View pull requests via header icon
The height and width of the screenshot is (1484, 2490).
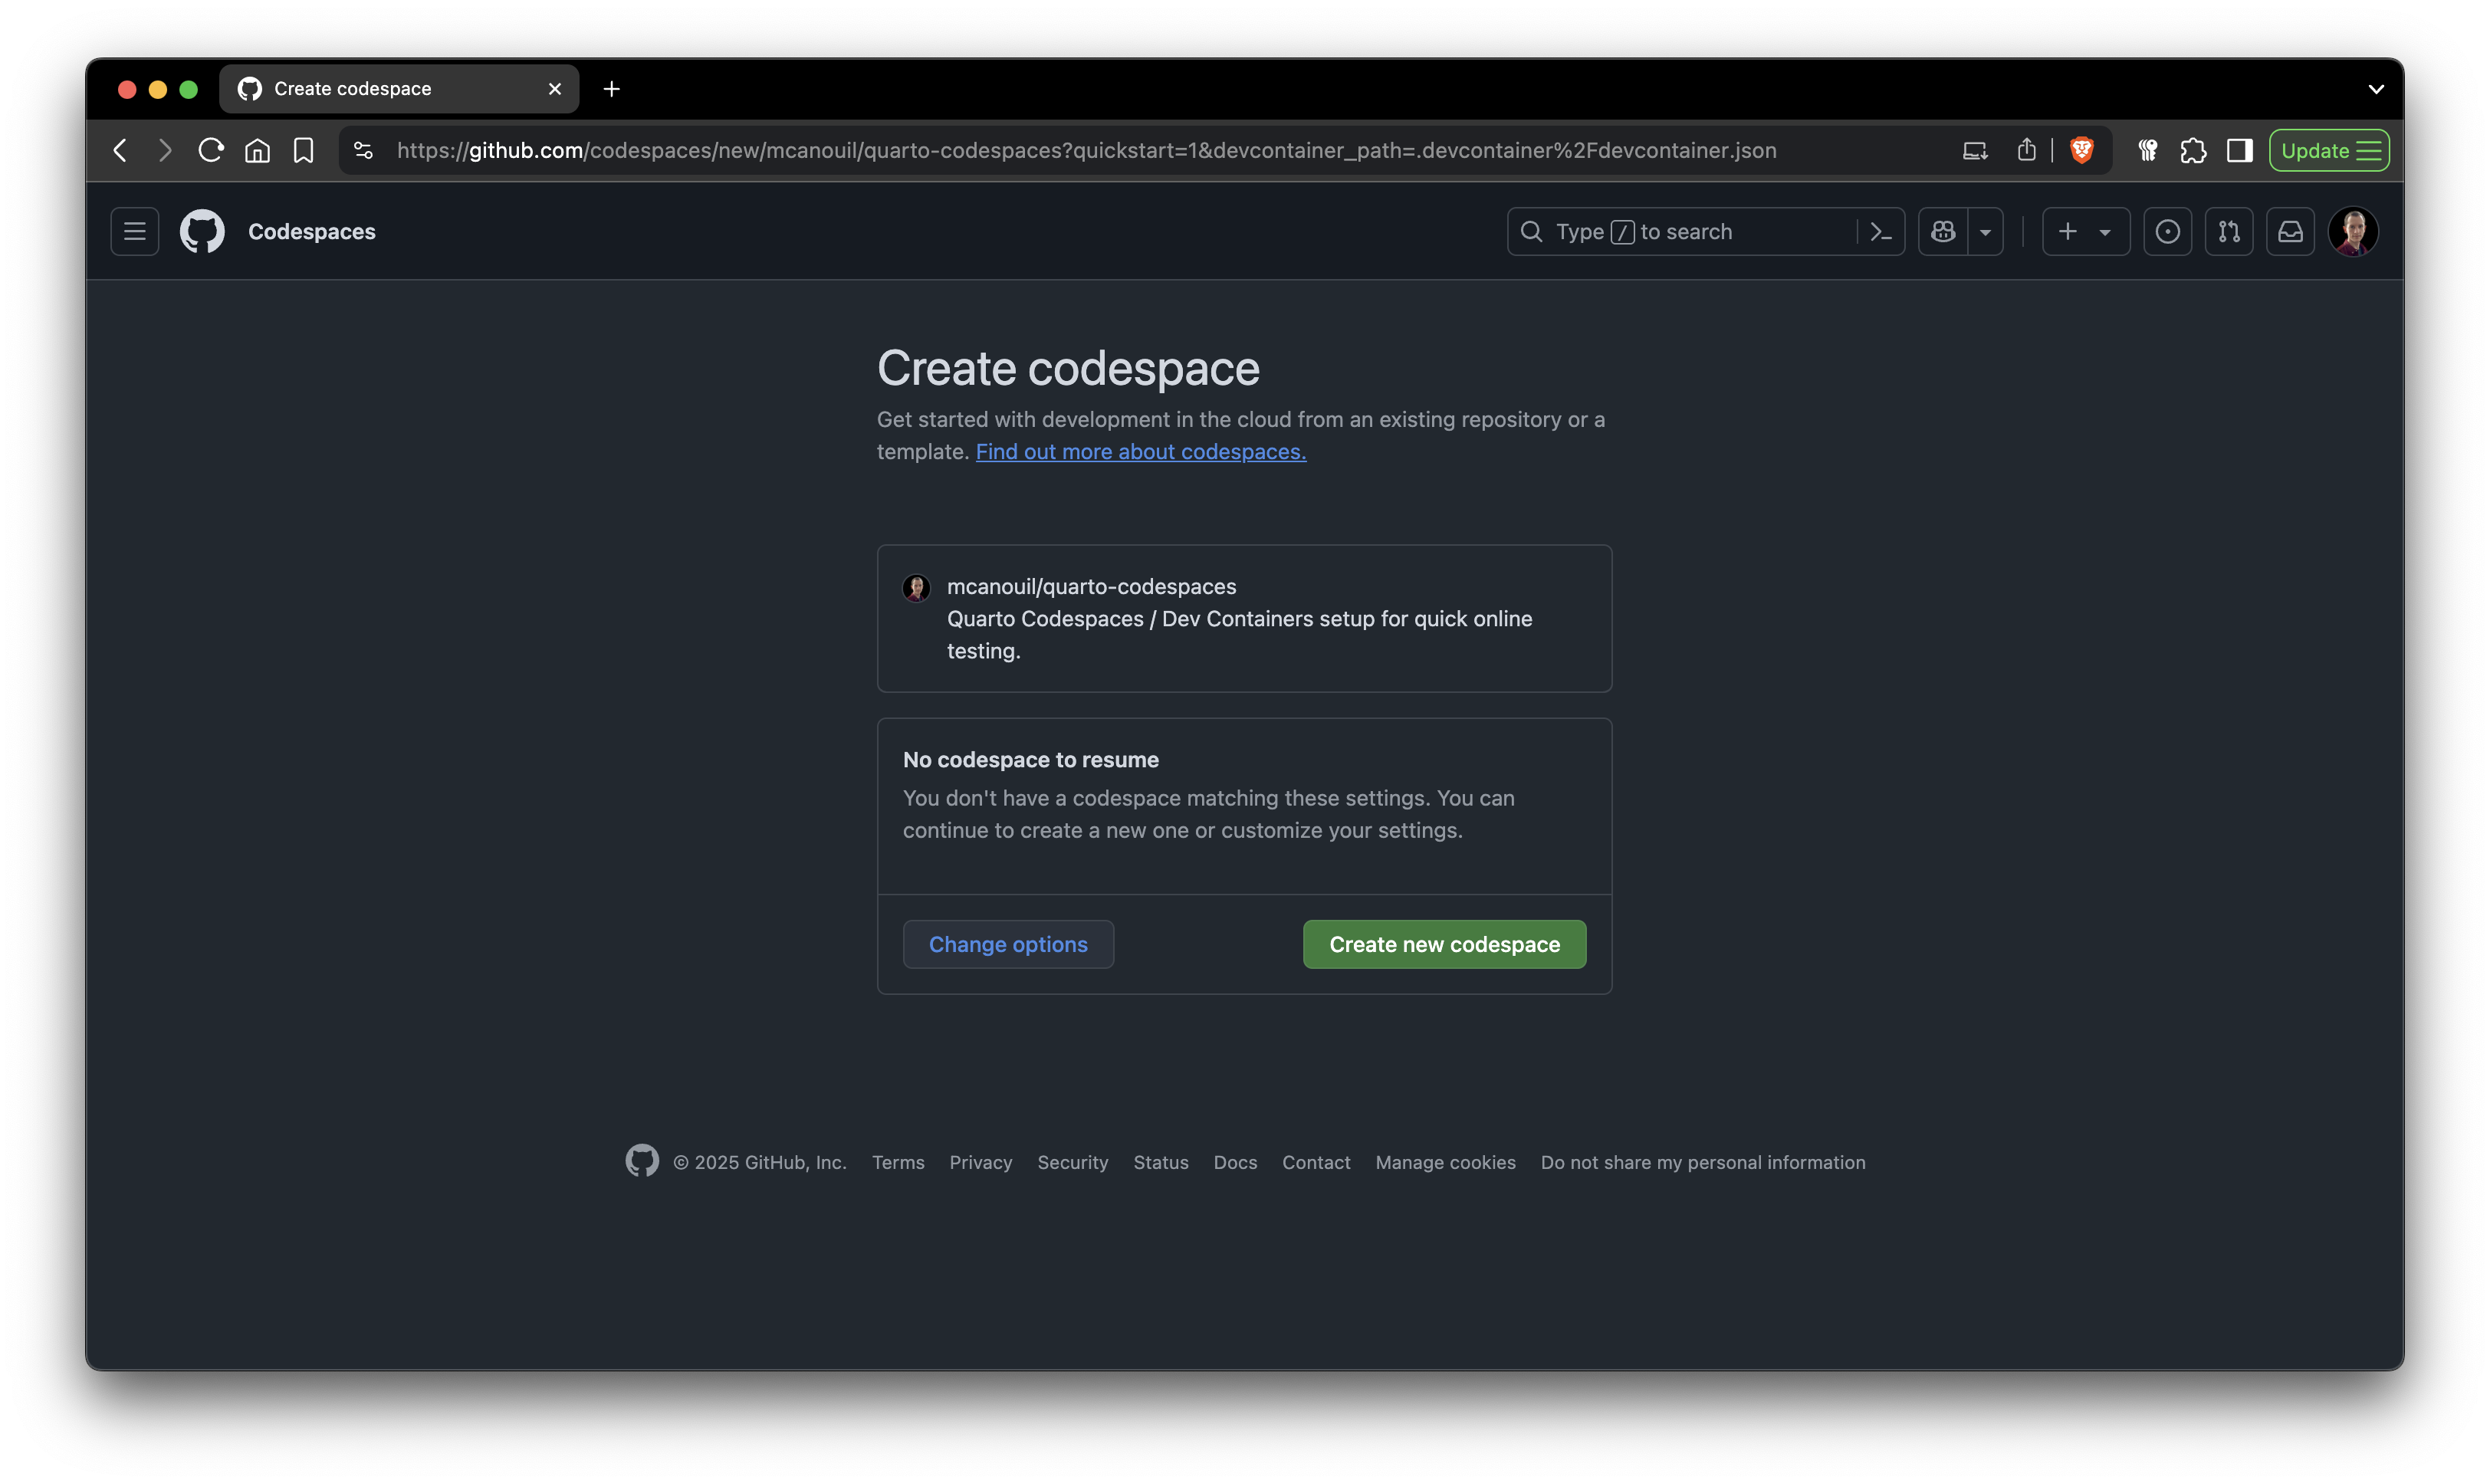(x=2229, y=231)
